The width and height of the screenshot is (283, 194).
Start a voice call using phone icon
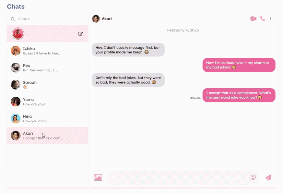pos(263,18)
